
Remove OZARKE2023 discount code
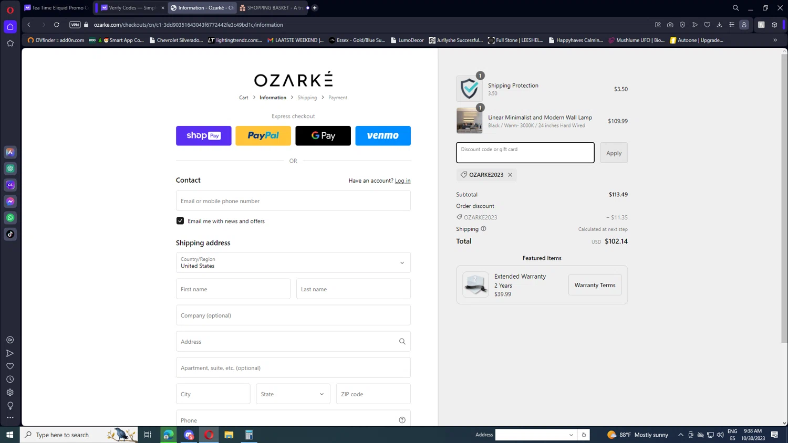pos(510,175)
